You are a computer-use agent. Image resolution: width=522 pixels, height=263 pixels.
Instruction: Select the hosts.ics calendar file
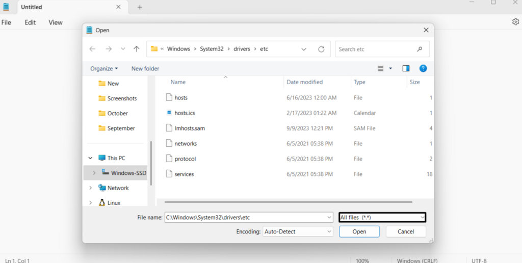point(185,113)
